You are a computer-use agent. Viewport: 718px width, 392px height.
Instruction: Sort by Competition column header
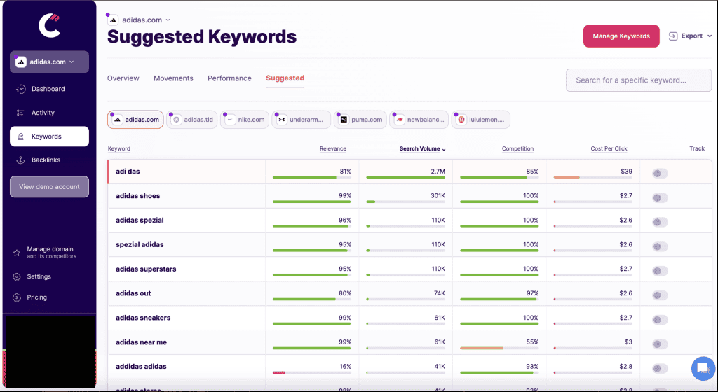click(517, 148)
